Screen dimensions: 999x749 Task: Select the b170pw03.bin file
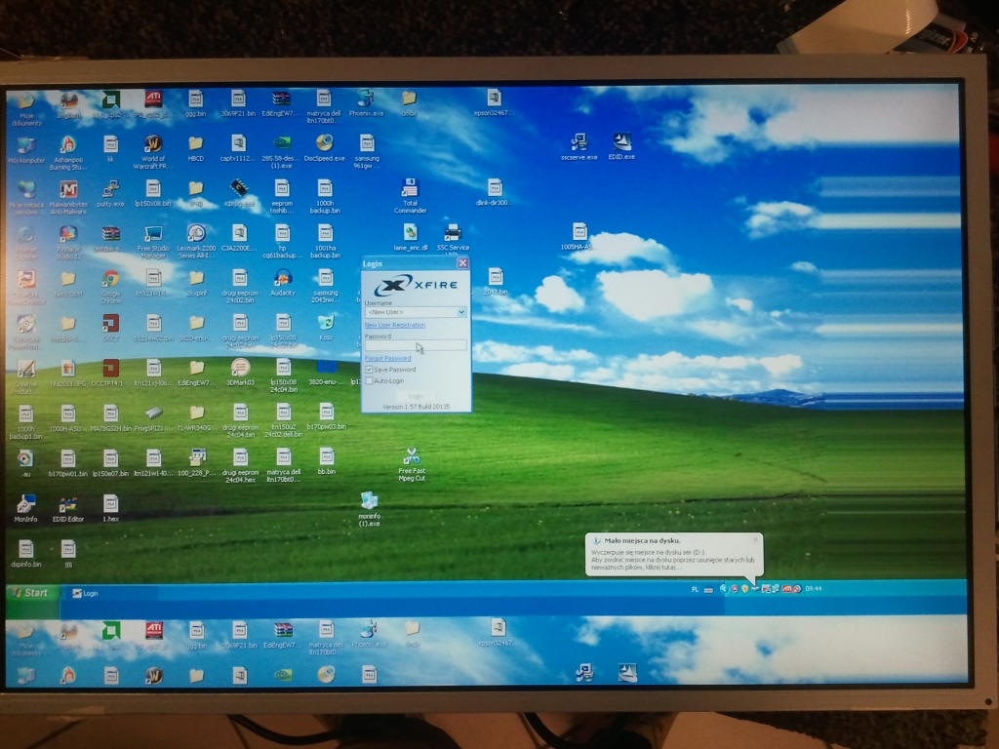tap(326, 417)
